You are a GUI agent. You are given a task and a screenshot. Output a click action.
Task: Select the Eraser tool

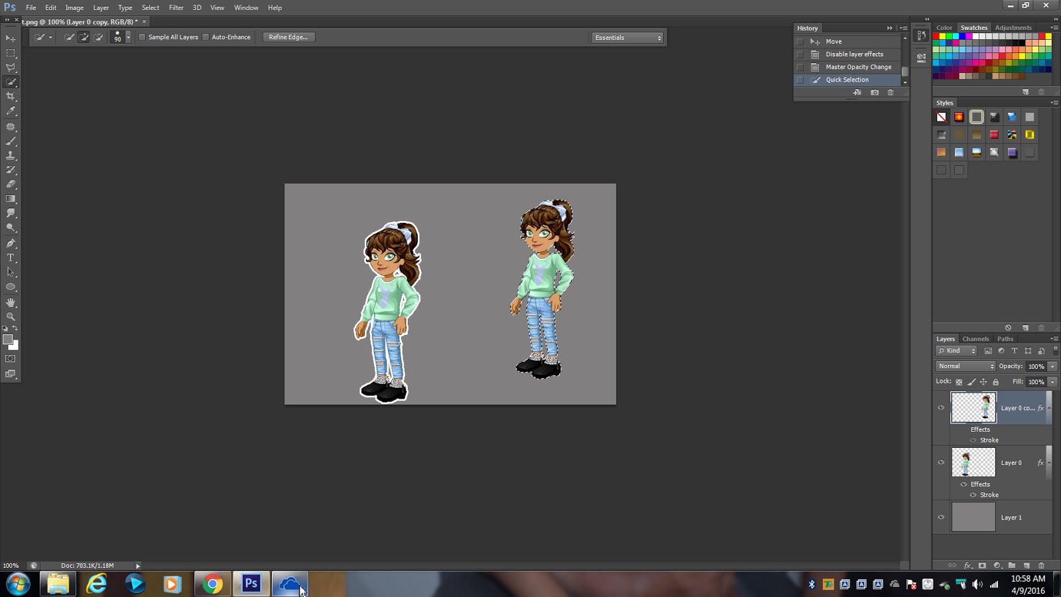click(11, 184)
